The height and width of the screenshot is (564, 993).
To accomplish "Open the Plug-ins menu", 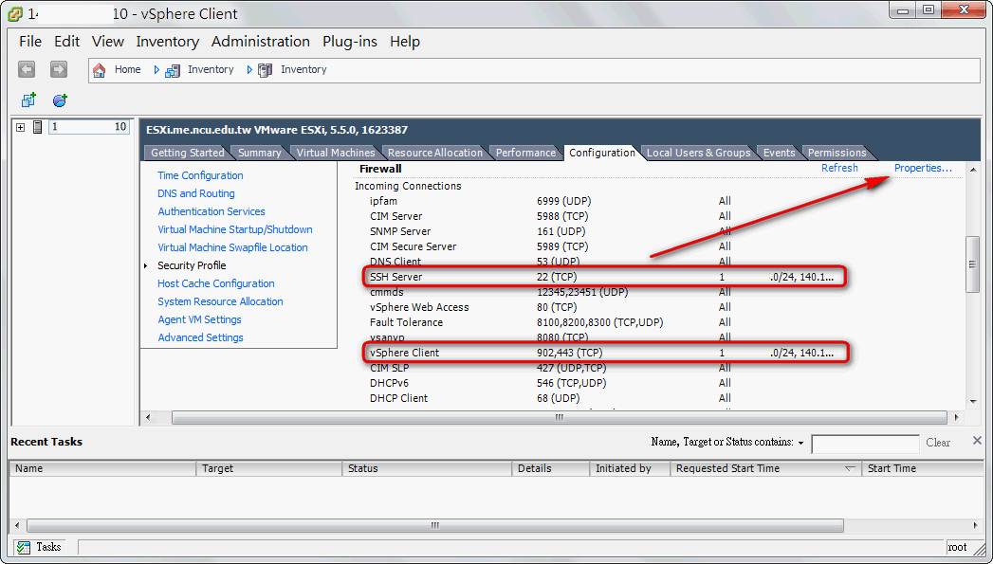I will pos(350,41).
